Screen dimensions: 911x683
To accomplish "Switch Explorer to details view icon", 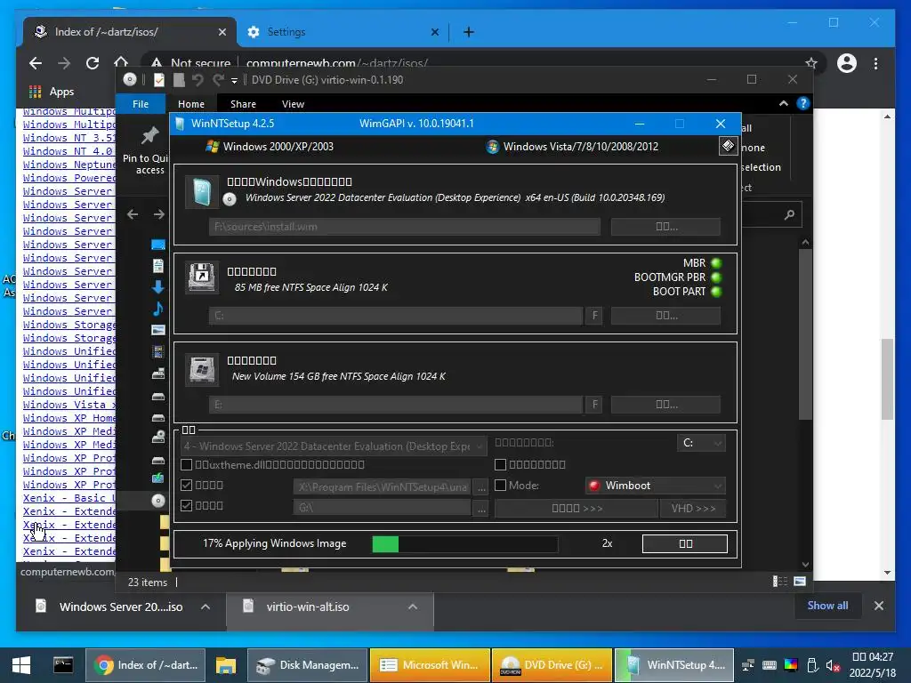I will [780, 582].
